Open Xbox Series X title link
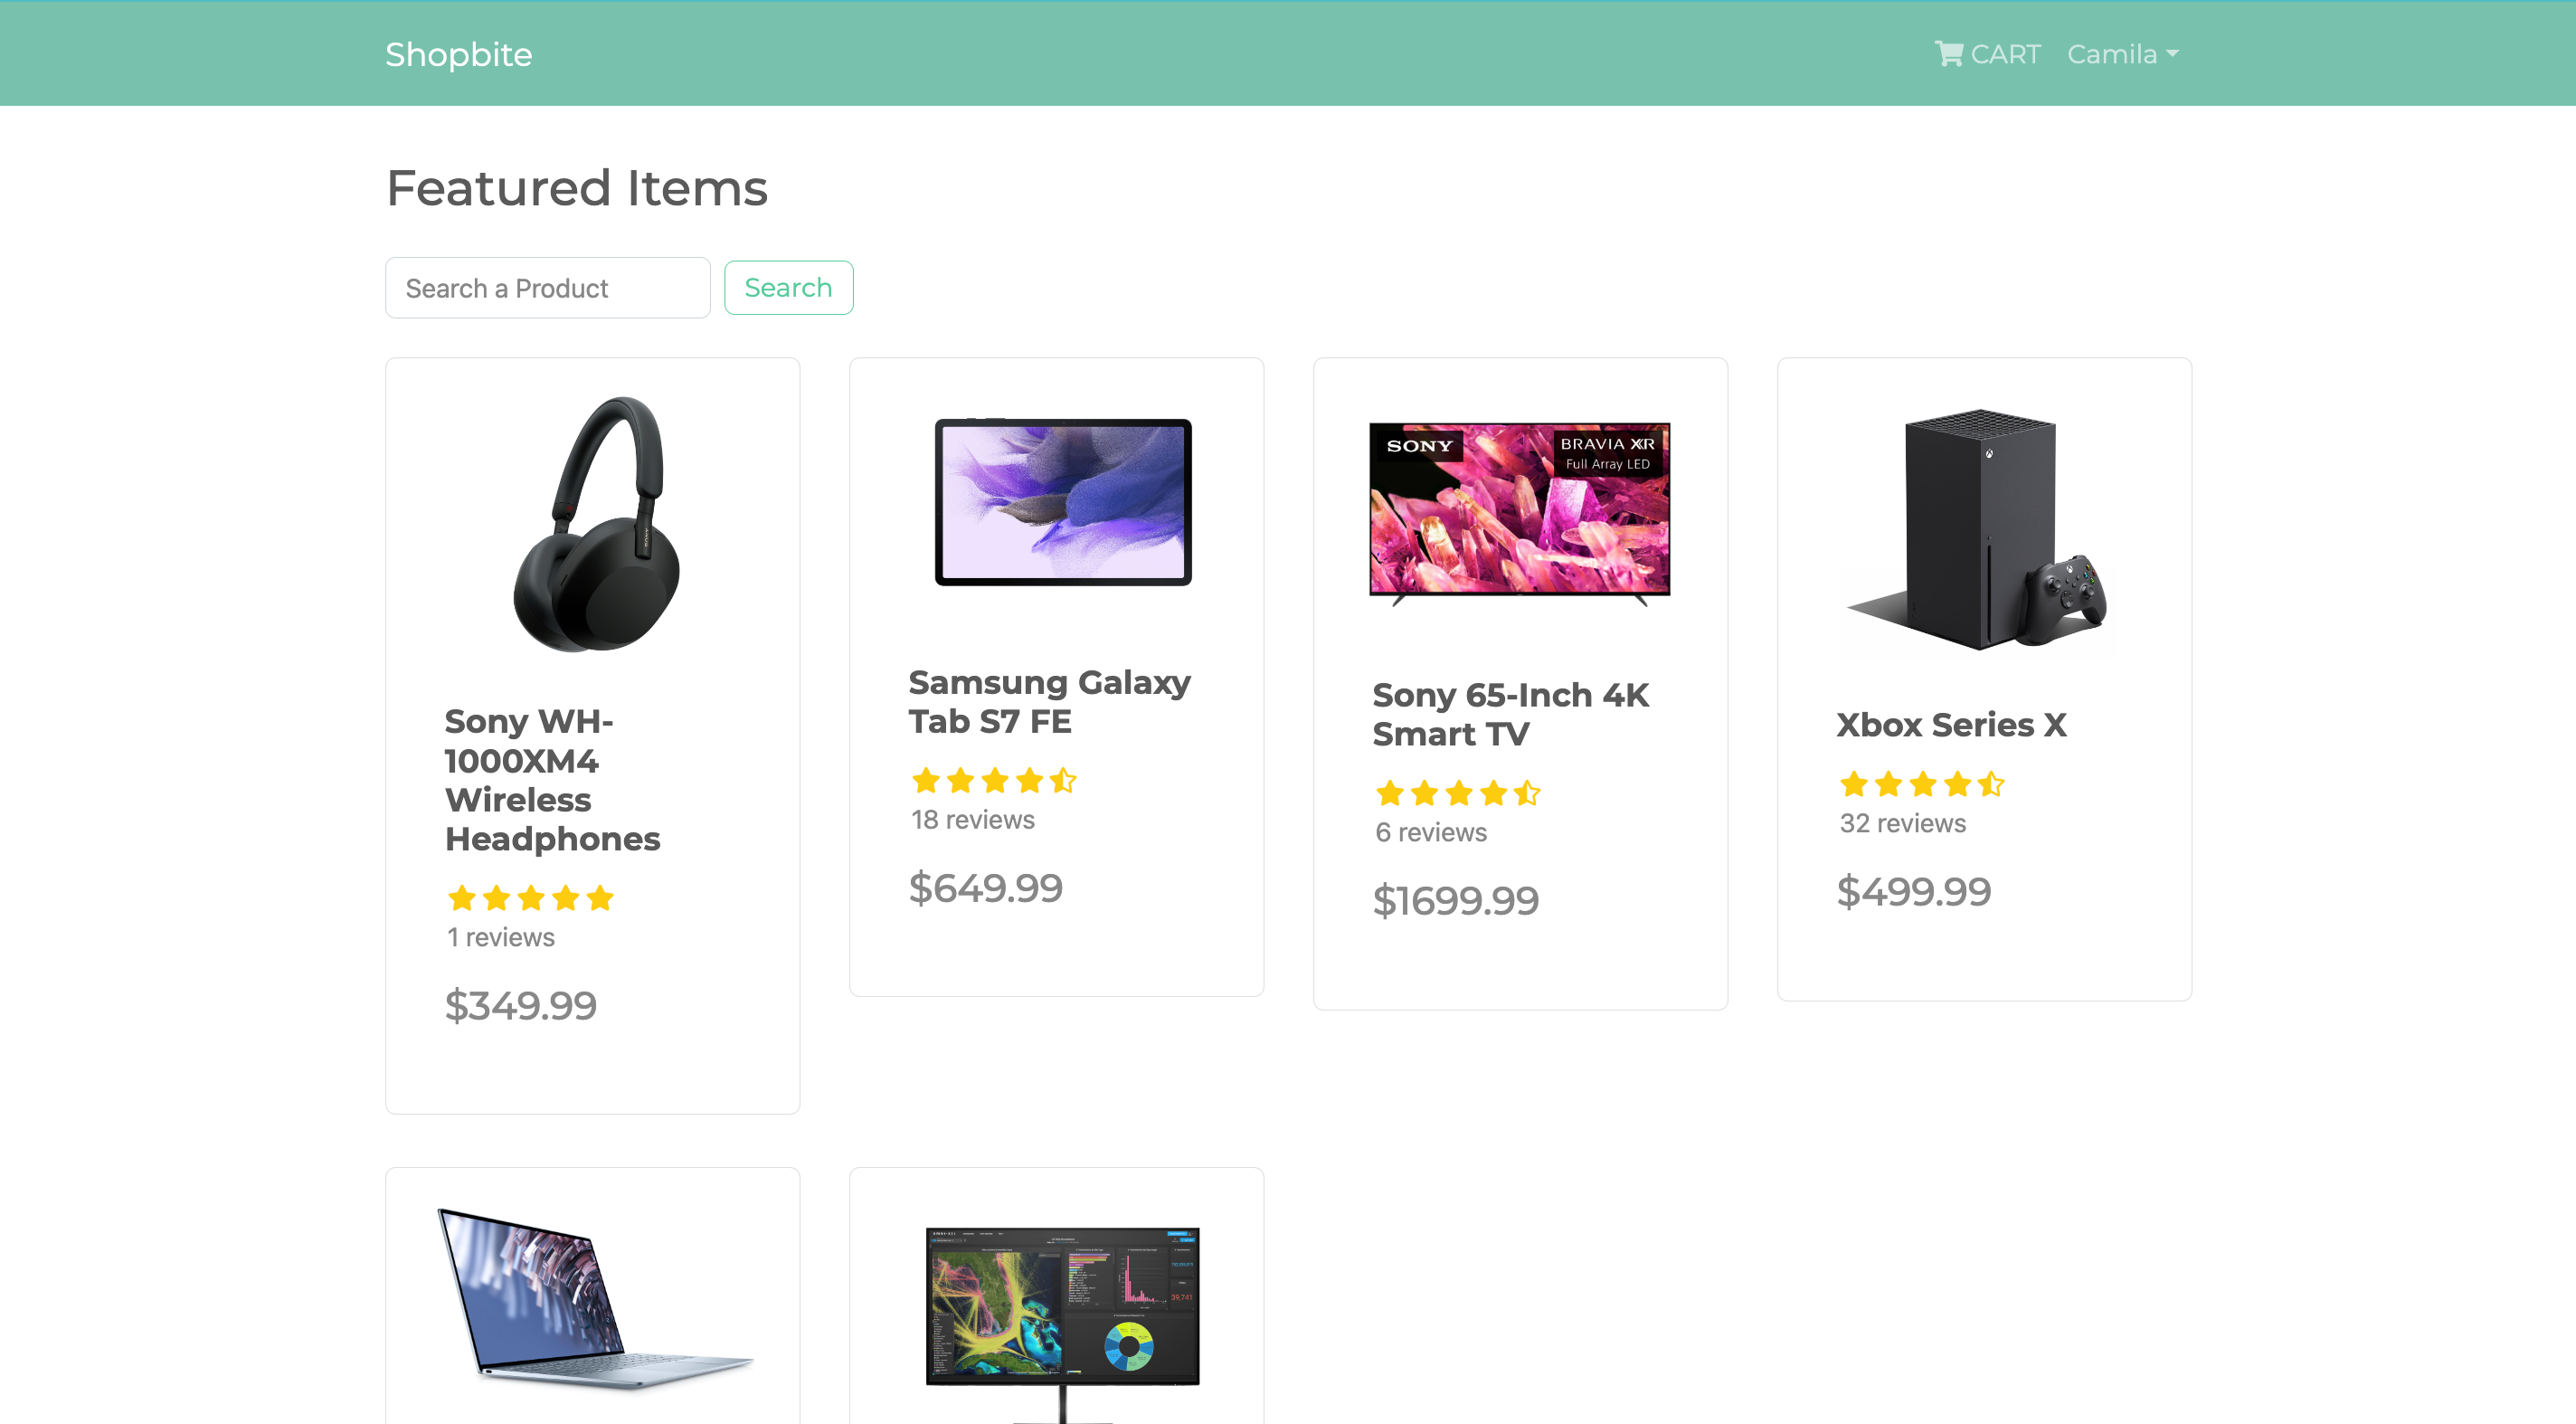This screenshot has height=1424, width=2576. [x=1952, y=724]
